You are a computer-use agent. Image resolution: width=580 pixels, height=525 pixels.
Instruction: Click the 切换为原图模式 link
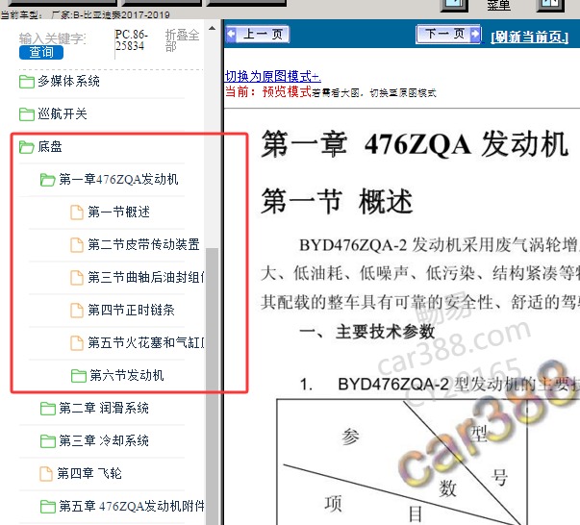tap(273, 77)
